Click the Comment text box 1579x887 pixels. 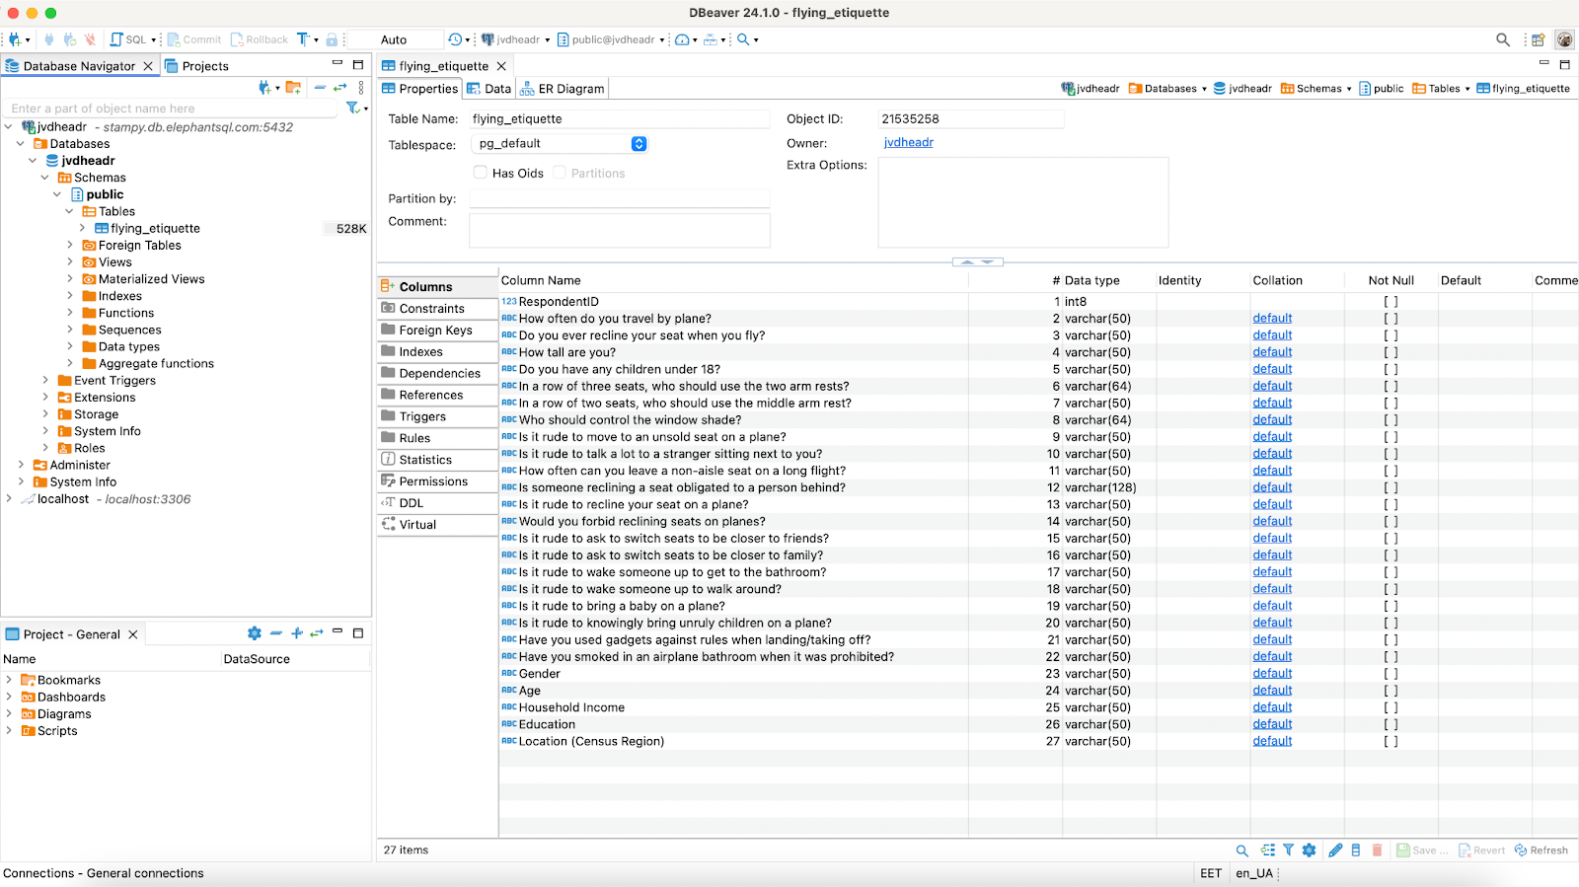620,230
